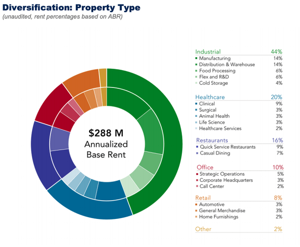The image size is (300, 247).
Task: Click the 'Healthcare Services' legend label
Action: (x=220, y=129)
